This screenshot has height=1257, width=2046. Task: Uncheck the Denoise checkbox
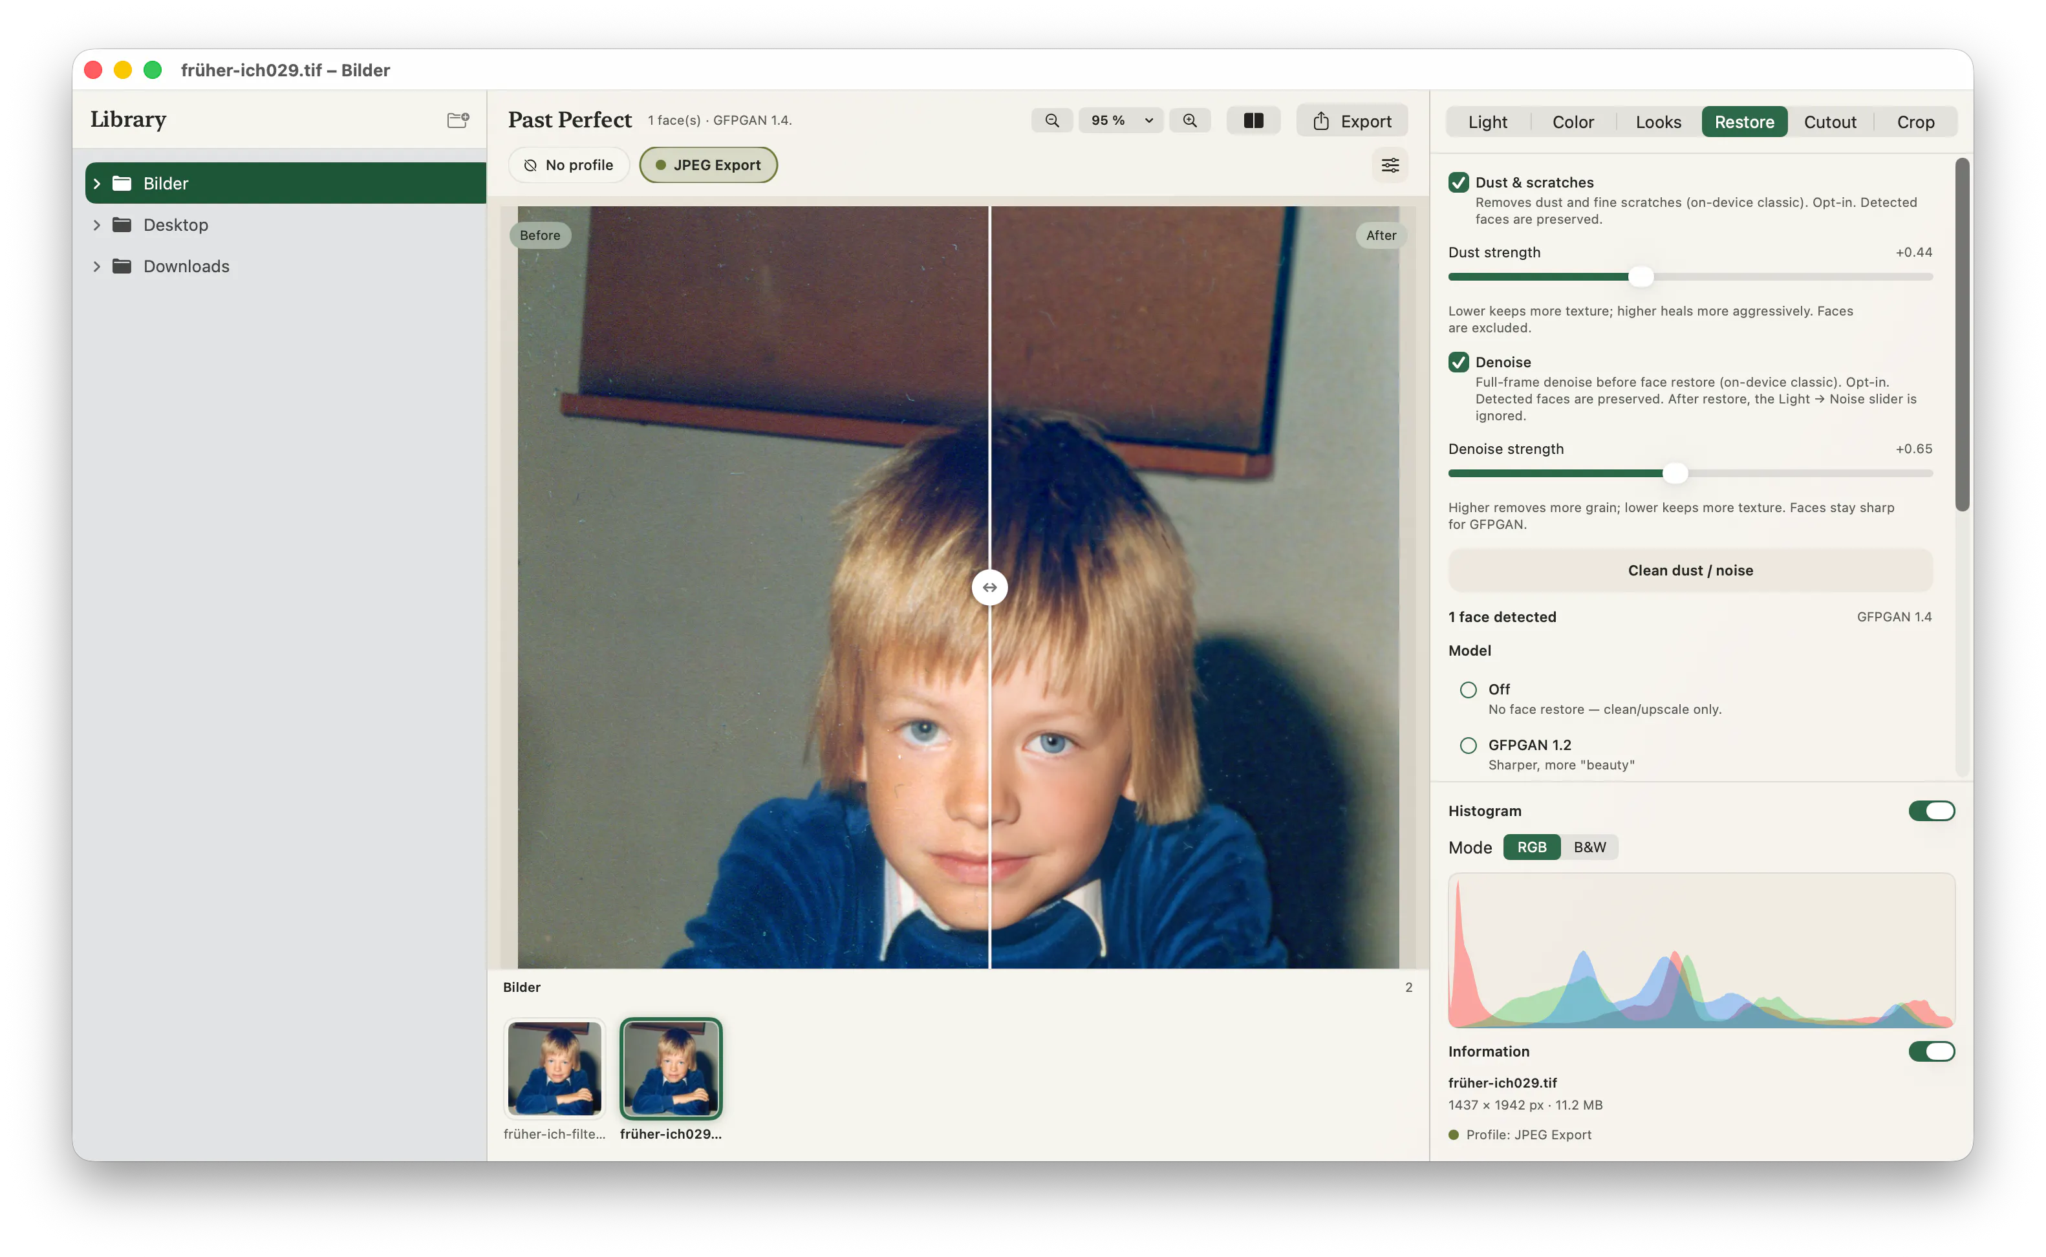[x=1458, y=361]
